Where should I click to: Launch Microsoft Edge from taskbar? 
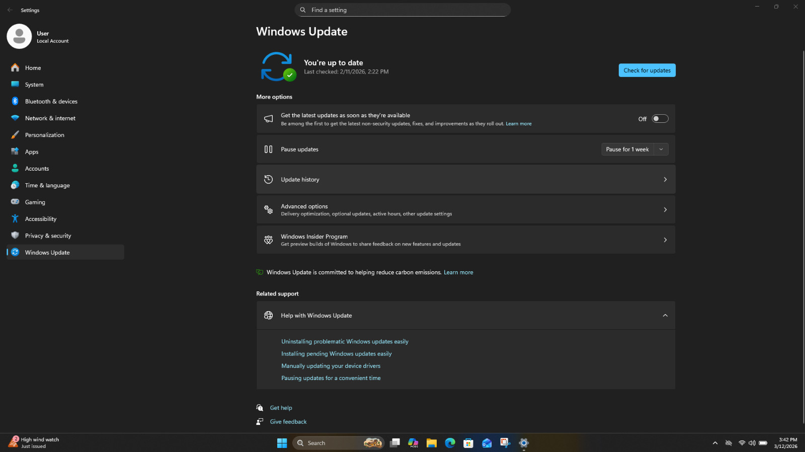click(x=450, y=443)
